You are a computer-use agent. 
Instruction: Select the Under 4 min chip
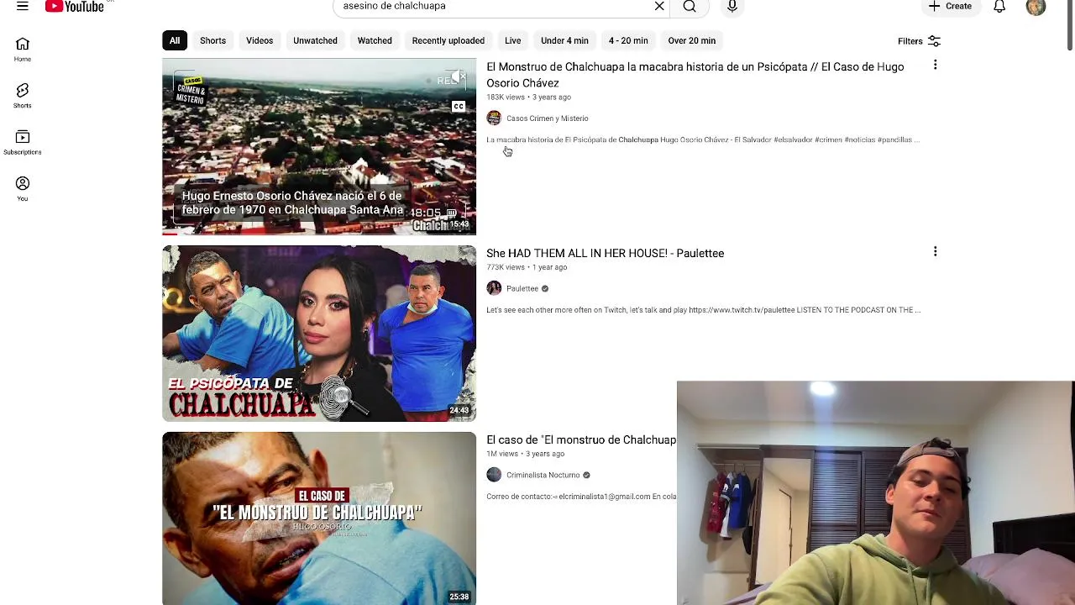pos(564,40)
